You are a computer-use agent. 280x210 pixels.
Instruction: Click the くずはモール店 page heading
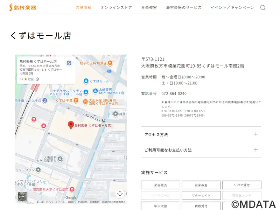[x=41, y=36]
